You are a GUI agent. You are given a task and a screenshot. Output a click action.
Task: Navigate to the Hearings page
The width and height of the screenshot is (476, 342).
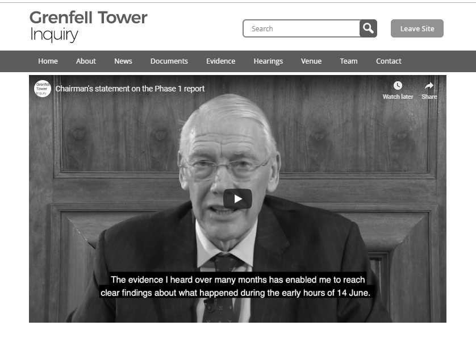coord(268,61)
